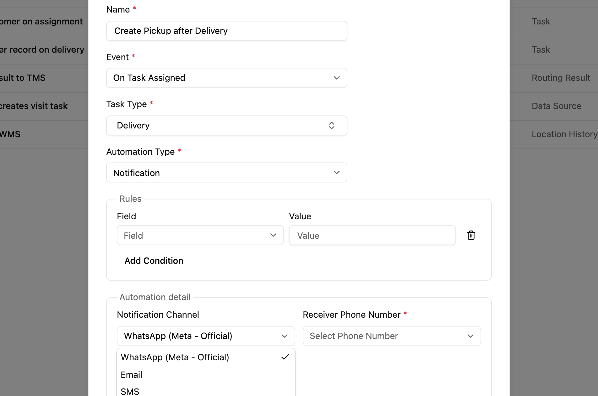Open the Select Phone Number dropdown
The height and width of the screenshot is (396, 598).
pyautogui.click(x=392, y=336)
